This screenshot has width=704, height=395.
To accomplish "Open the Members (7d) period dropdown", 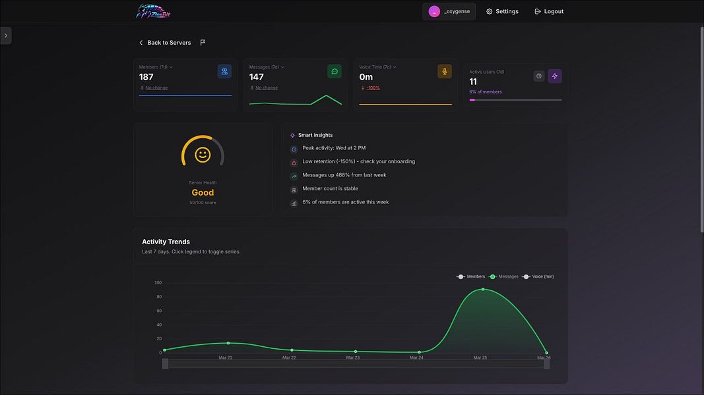I will pos(156,67).
